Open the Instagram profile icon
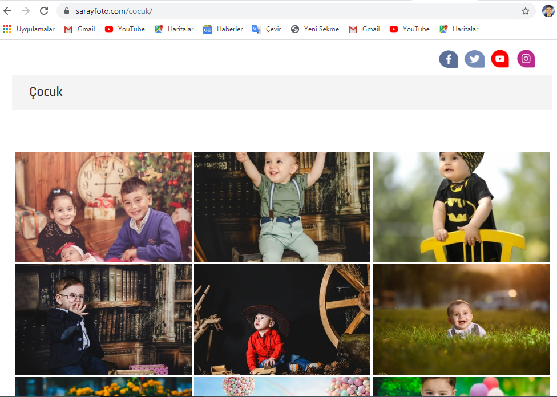The image size is (557, 397). coord(526,59)
